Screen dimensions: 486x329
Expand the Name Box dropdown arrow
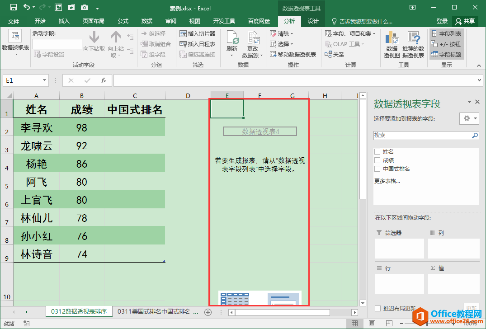click(x=44, y=80)
